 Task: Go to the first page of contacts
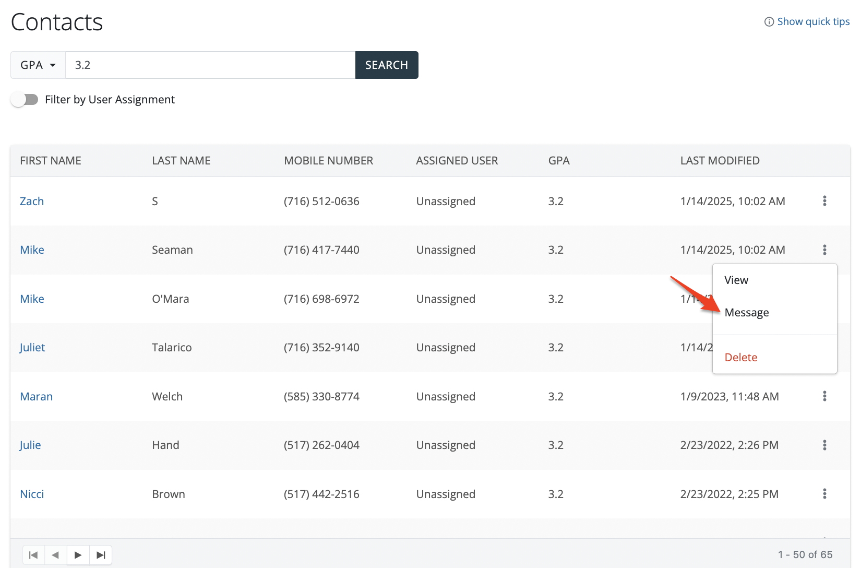(33, 555)
